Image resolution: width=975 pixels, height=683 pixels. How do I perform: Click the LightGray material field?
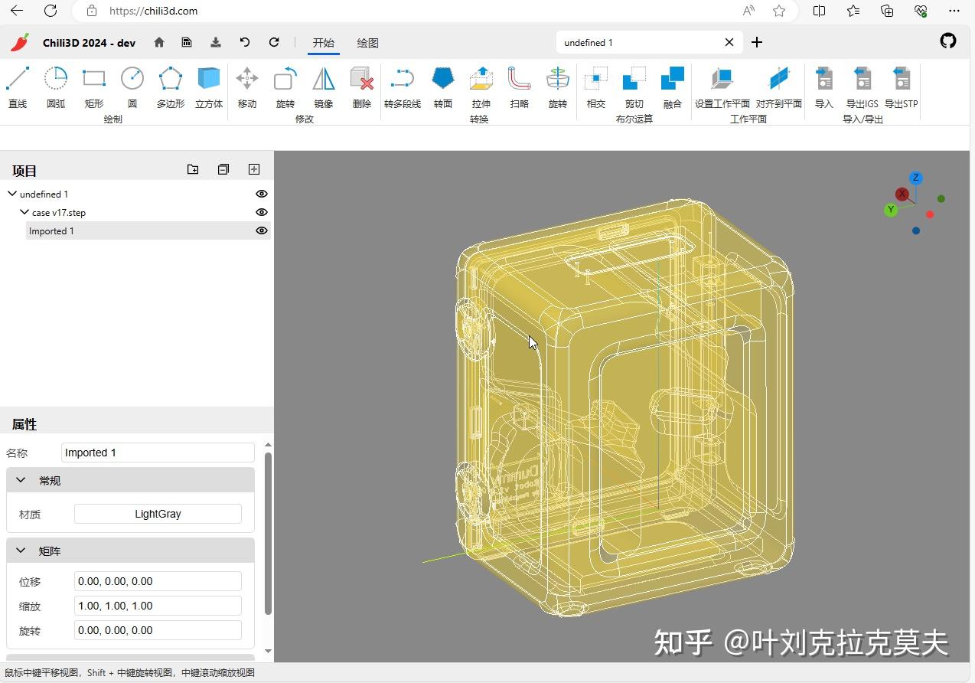(158, 514)
